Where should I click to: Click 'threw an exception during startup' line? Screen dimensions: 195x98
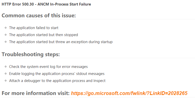click(61, 42)
